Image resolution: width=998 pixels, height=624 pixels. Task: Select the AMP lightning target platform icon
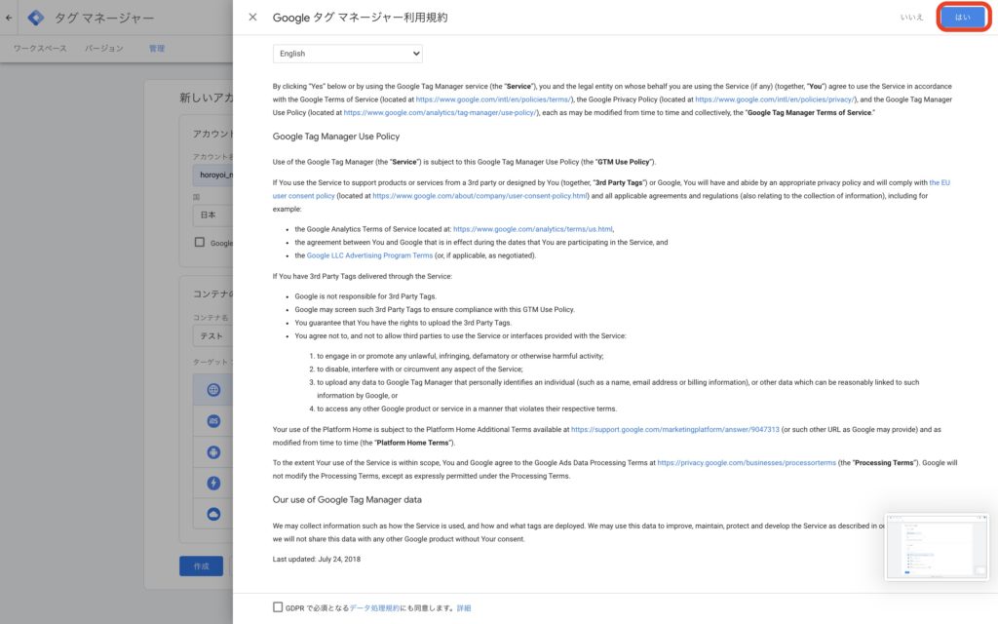(x=213, y=484)
